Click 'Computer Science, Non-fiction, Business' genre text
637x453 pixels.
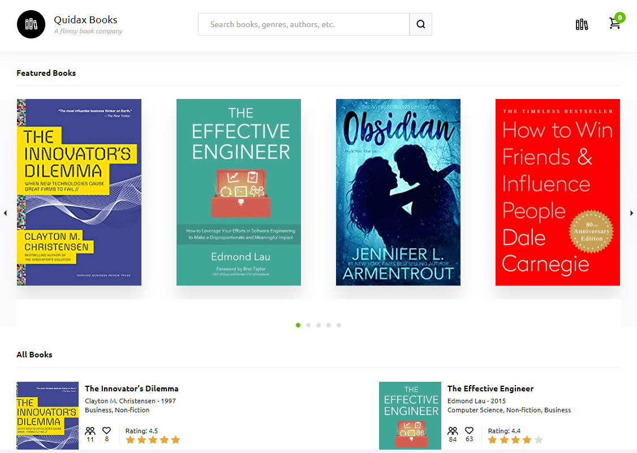(x=509, y=411)
